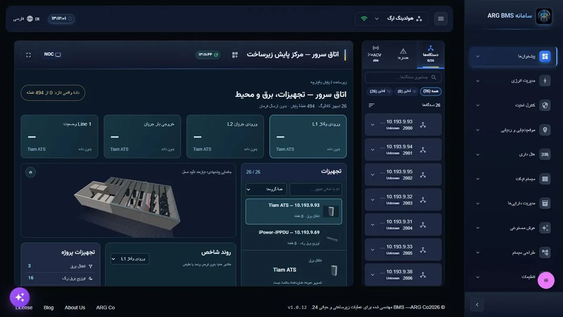Expand device 10.193.9.93 with ID 2000

(x=372, y=125)
